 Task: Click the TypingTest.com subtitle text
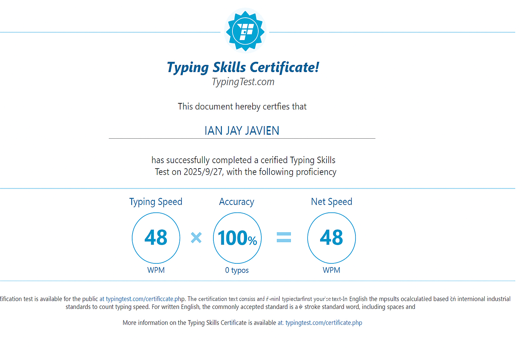coord(243,82)
